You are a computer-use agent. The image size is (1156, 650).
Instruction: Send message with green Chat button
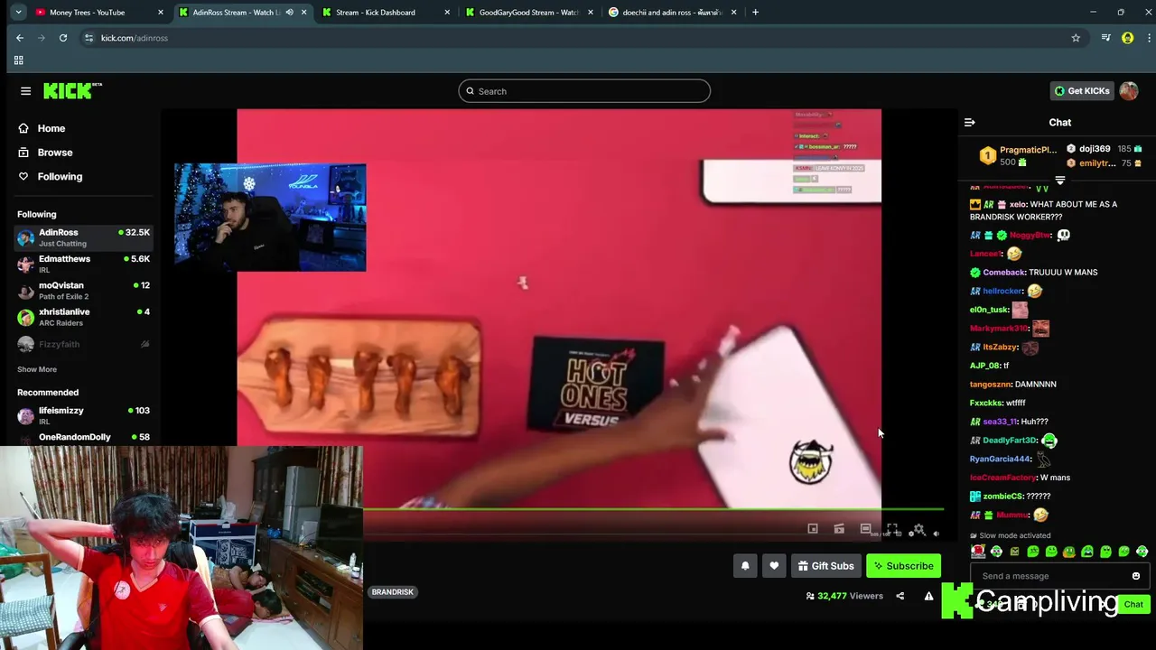[1133, 605]
